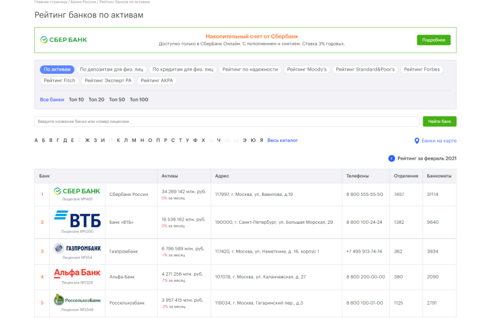Click the map pin icon by Банки на карте
The width and height of the screenshot is (483, 318).
point(417,141)
